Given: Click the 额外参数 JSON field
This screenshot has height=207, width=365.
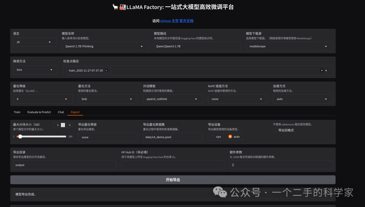Looking at the screenshot, I should click(281, 165).
